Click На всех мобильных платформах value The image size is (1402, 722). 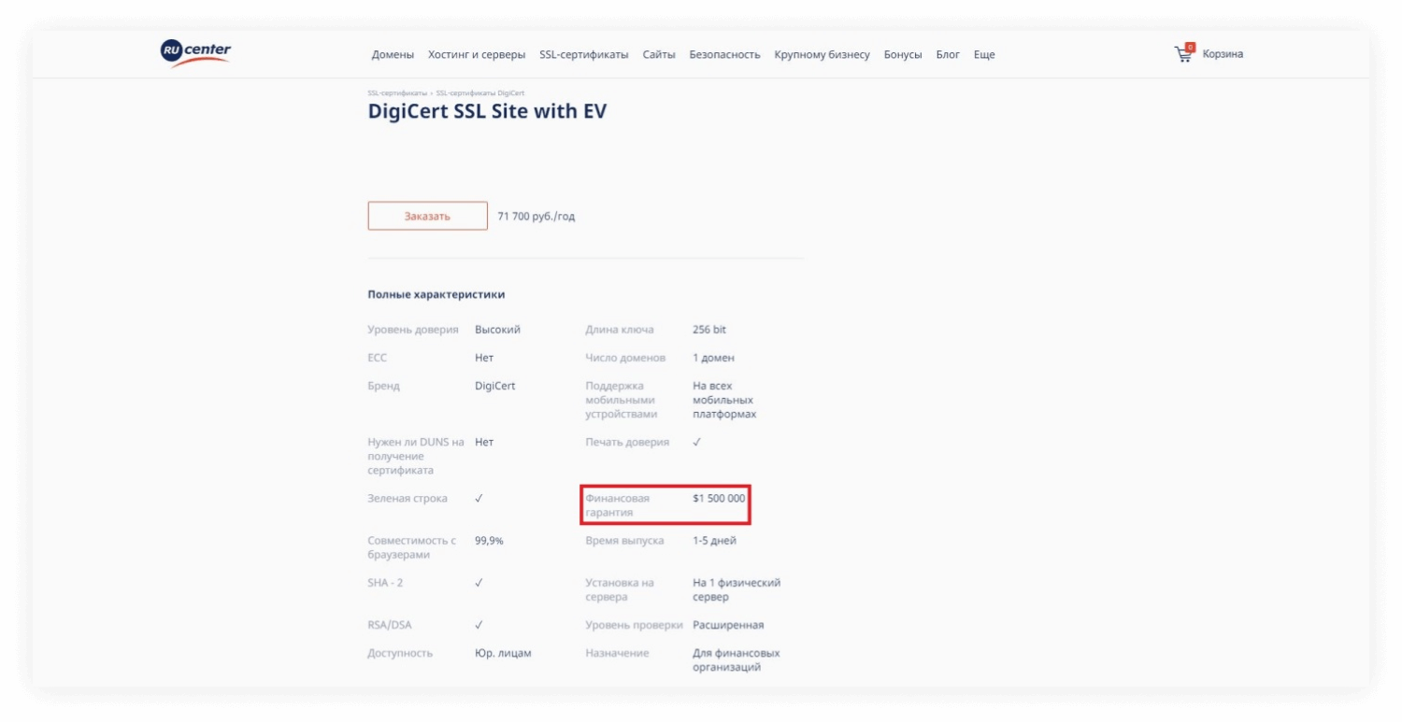724,400
